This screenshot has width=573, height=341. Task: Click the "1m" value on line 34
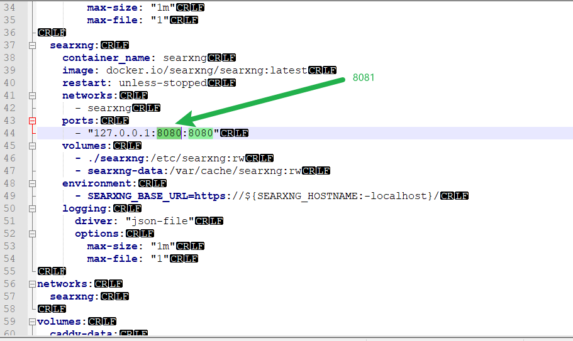[x=163, y=8]
